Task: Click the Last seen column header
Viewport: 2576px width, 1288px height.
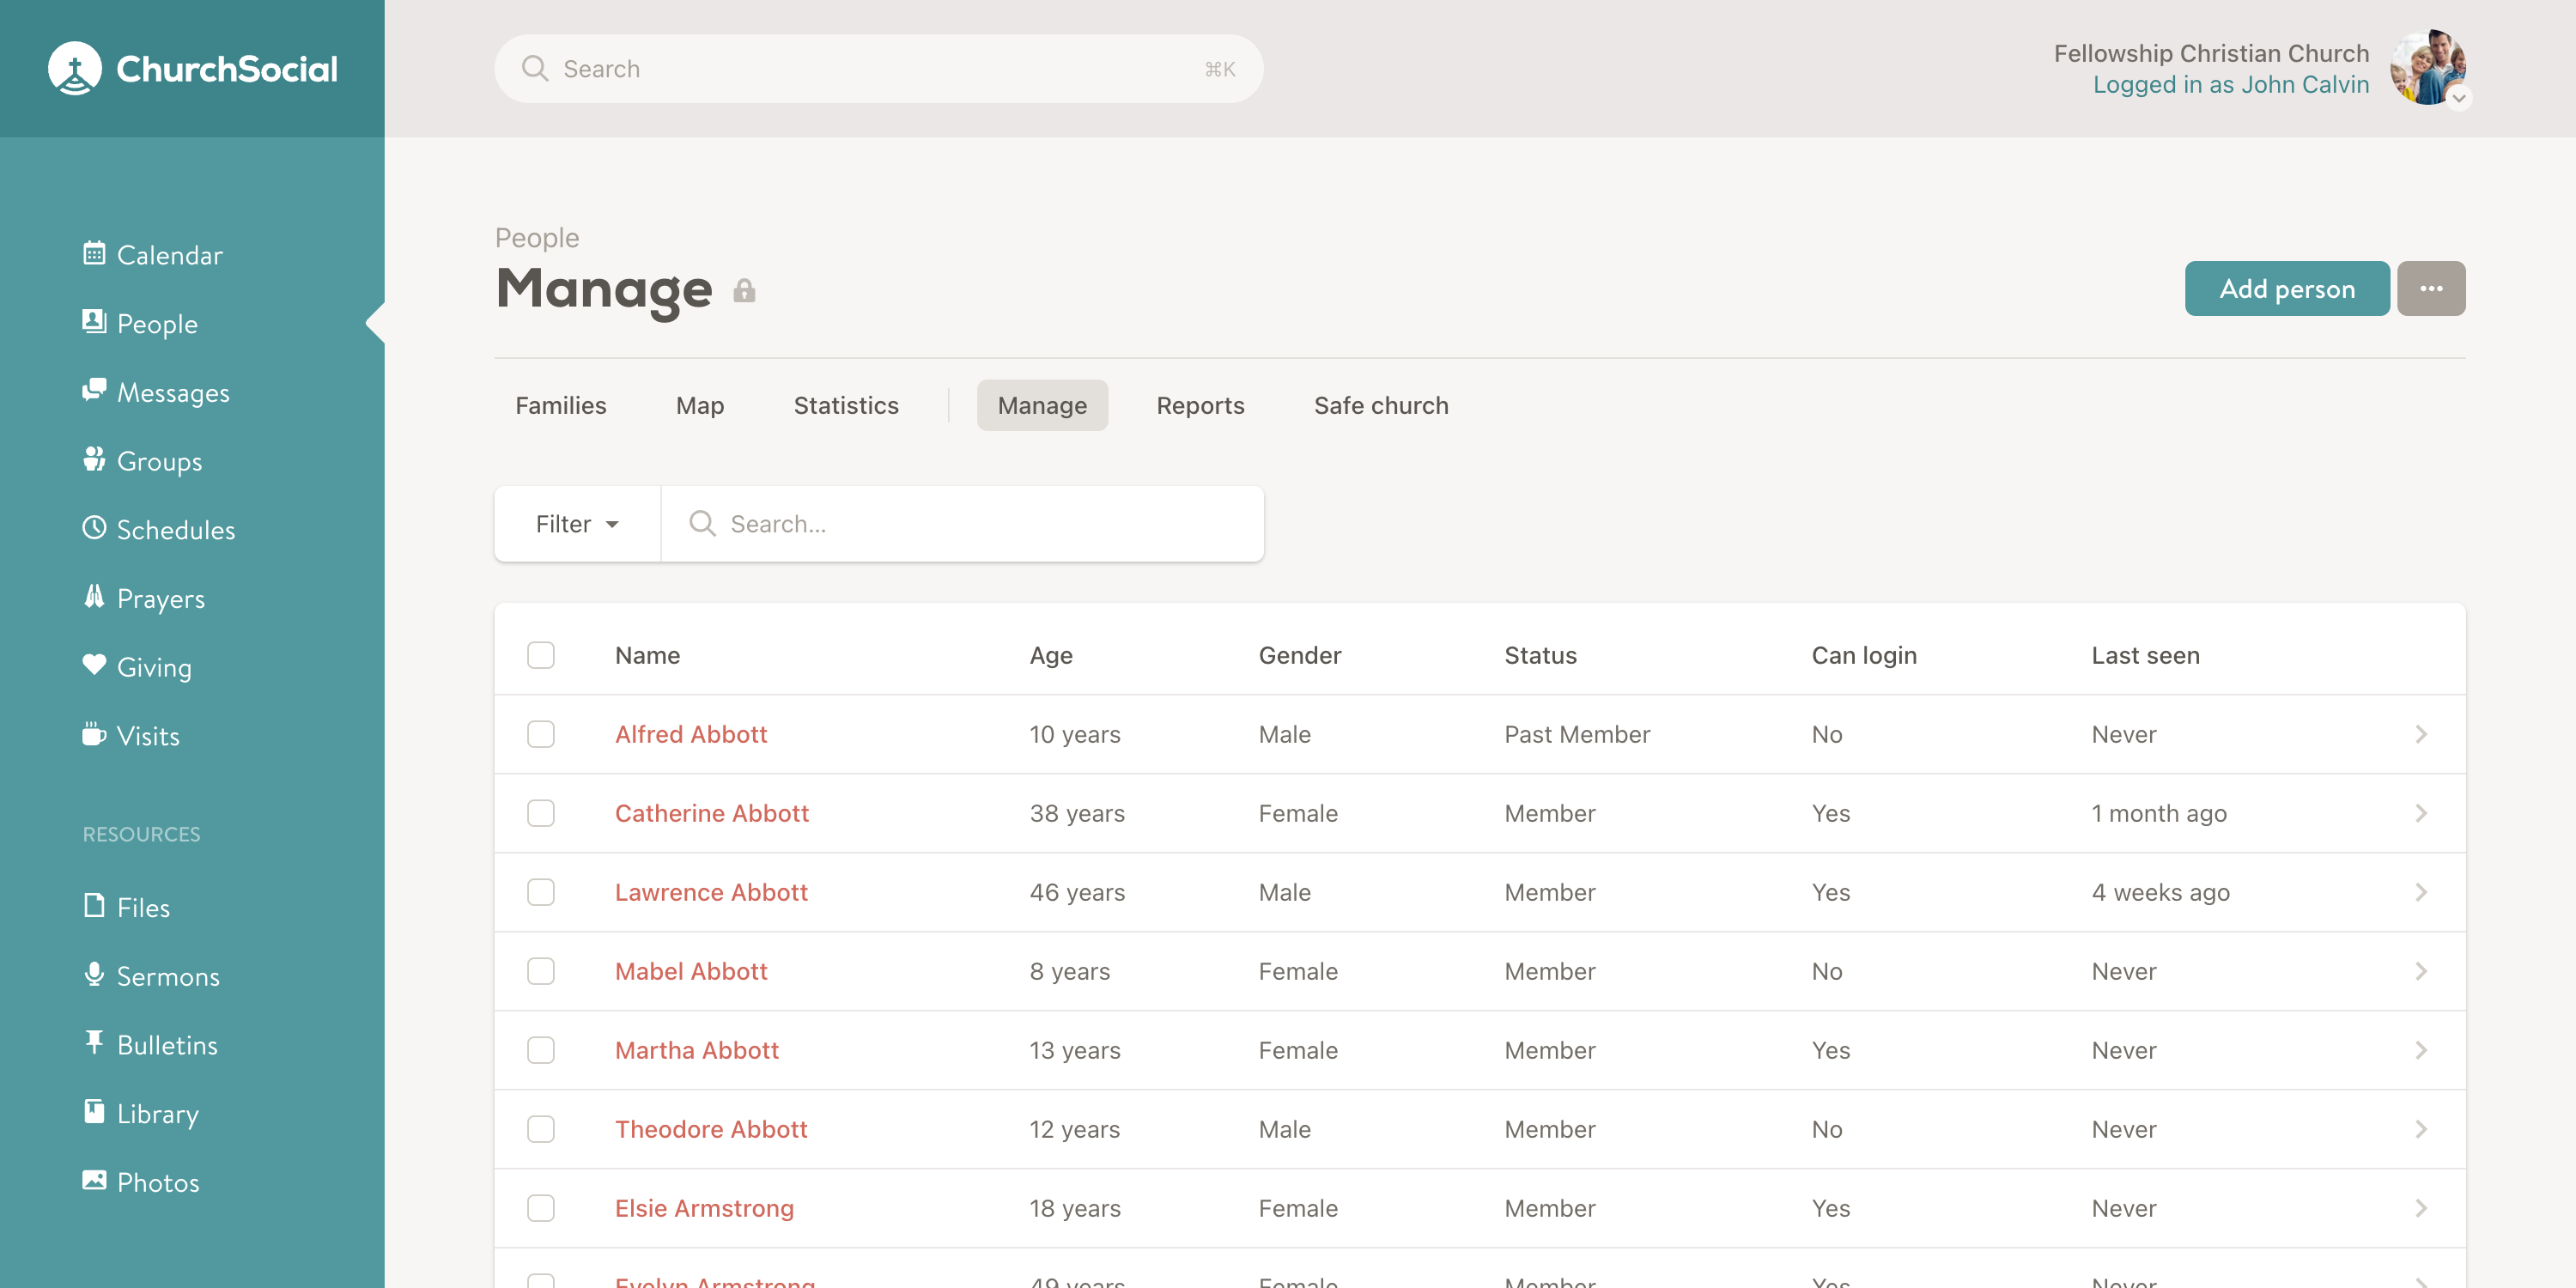Action: (x=2145, y=655)
